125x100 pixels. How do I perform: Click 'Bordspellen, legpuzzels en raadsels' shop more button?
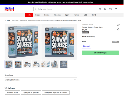[56, 93]
